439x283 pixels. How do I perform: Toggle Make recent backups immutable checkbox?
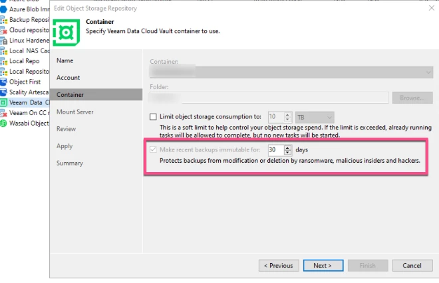tap(153, 149)
